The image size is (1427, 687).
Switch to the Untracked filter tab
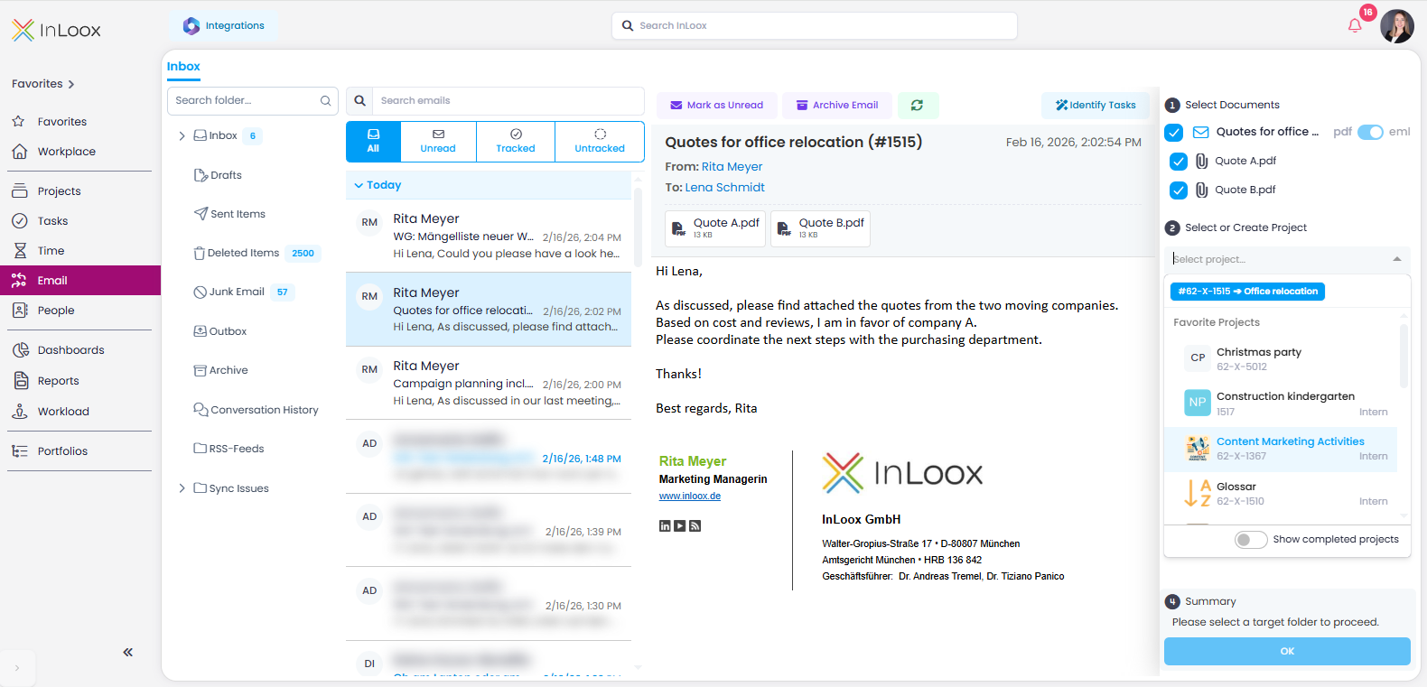(600, 142)
